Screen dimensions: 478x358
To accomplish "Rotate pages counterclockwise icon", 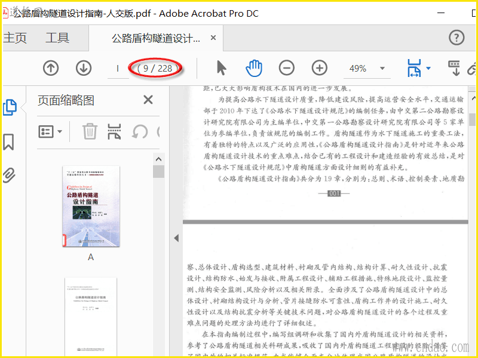I will click(x=140, y=132).
